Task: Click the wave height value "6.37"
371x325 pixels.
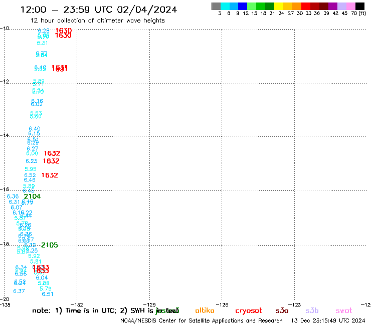Action: click(19, 291)
